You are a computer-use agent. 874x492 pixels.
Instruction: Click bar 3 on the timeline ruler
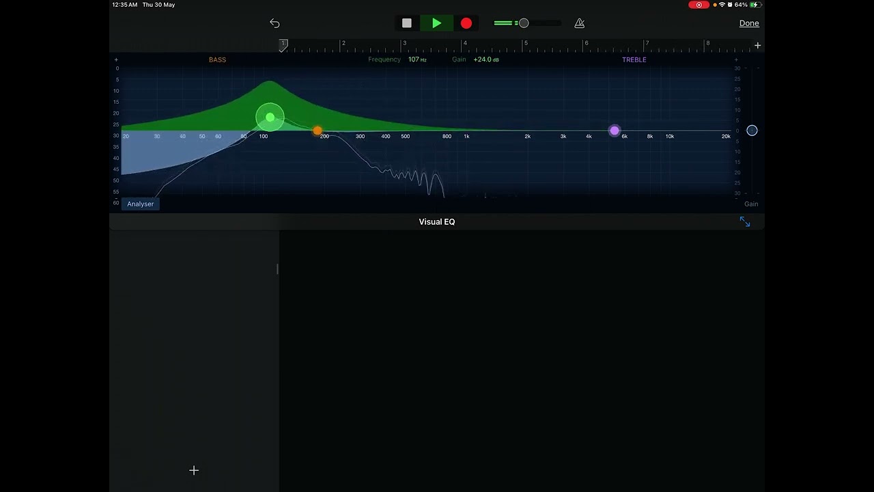pyautogui.click(x=404, y=43)
